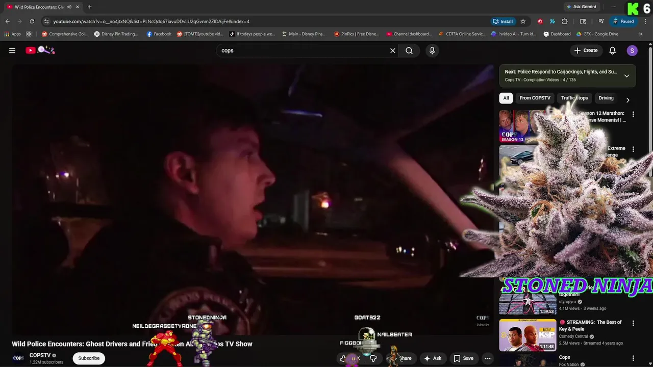This screenshot has width=653, height=367.
Task: Open options menu for the Extreme video
Action: click(x=633, y=149)
